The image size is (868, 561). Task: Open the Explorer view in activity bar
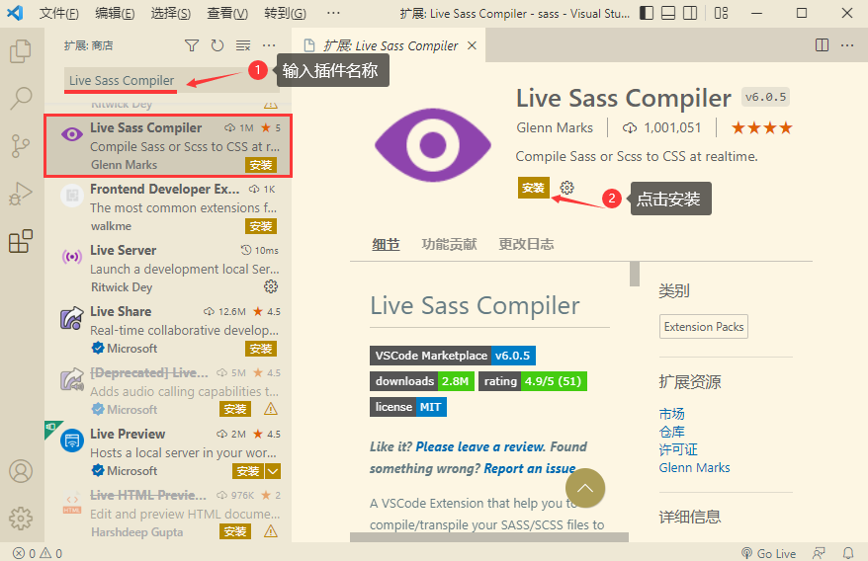pyautogui.click(x=21, y=51)
